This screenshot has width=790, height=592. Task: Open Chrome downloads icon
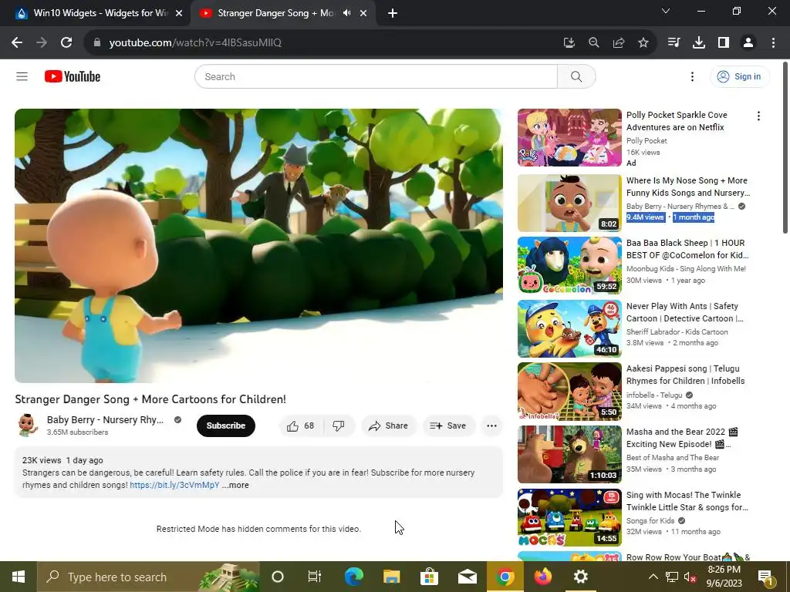[699, 43]
